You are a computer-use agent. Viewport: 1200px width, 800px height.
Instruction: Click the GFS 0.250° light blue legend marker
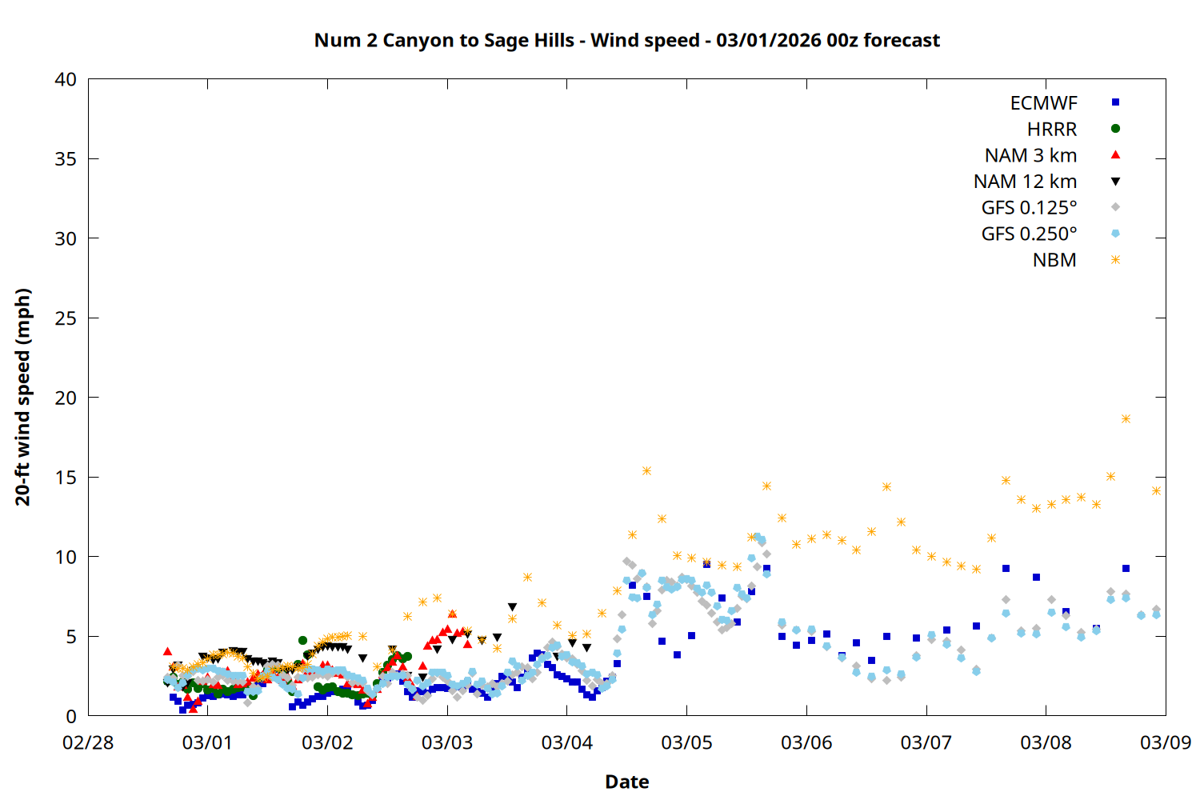(1115, 234)
